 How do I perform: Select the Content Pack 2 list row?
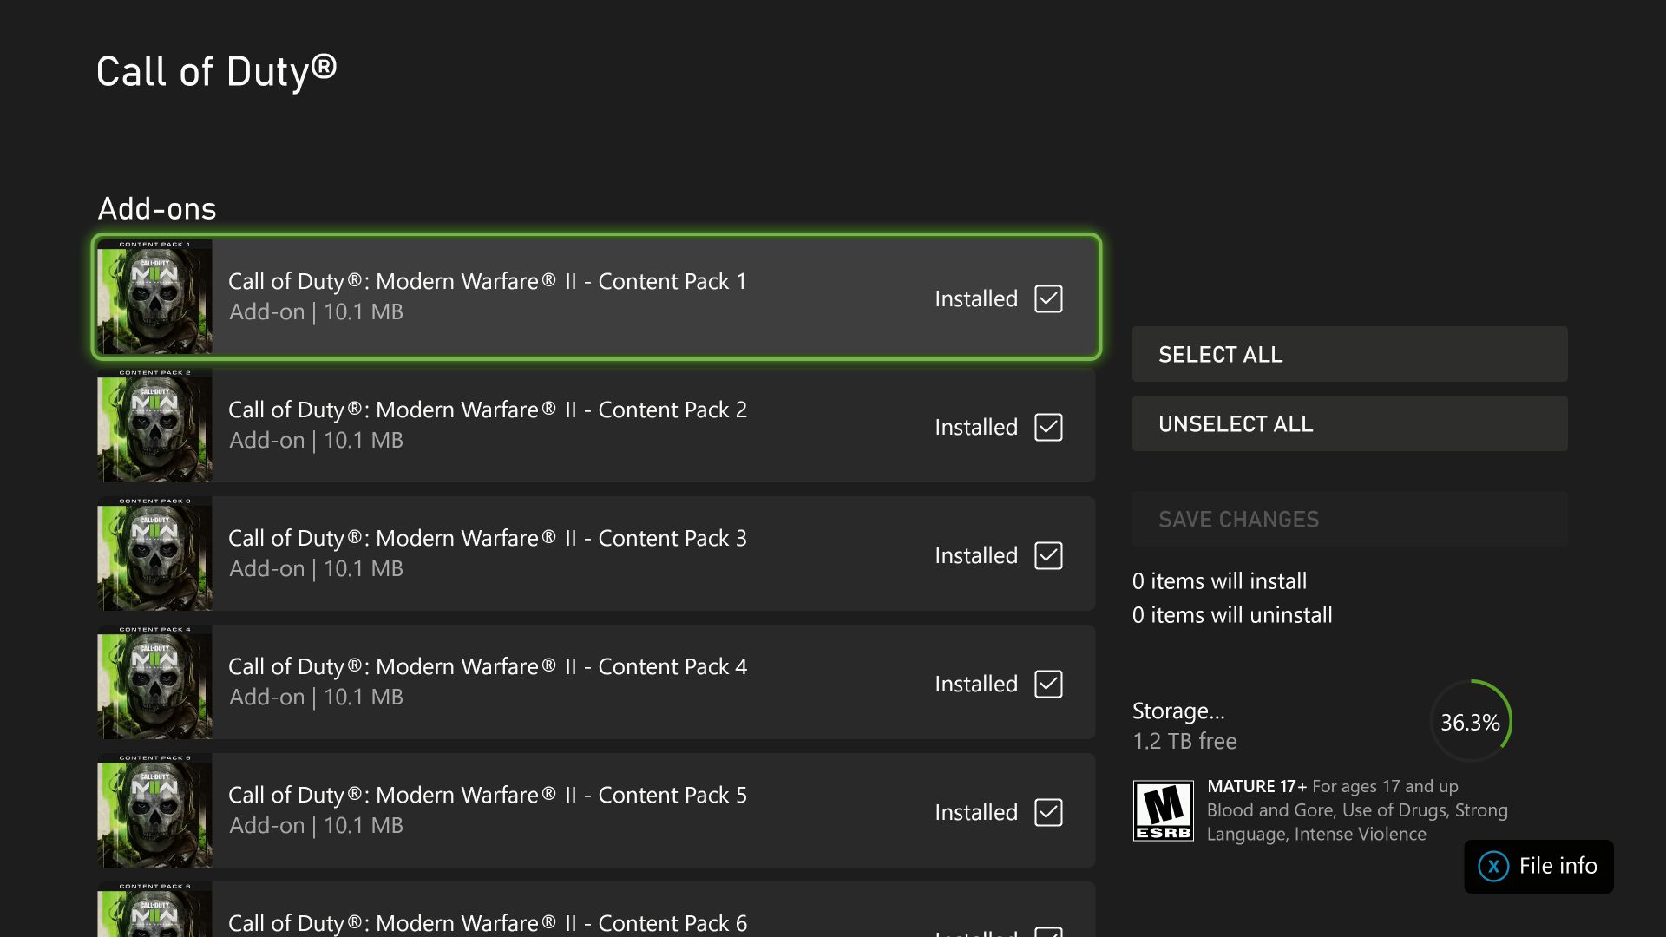click(x=596, y=425)
